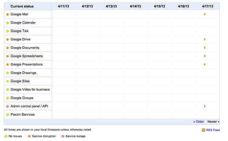Click the 4/12/13 date column header
The height and width of the screenshot is (141, 228).
(x=87, y=6)
